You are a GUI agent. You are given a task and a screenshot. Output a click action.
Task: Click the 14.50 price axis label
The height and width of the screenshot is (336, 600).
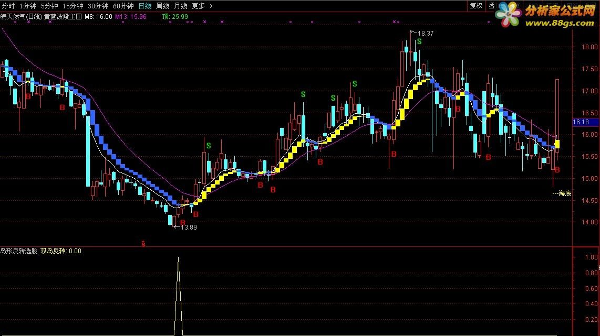[x=589, y=200]
